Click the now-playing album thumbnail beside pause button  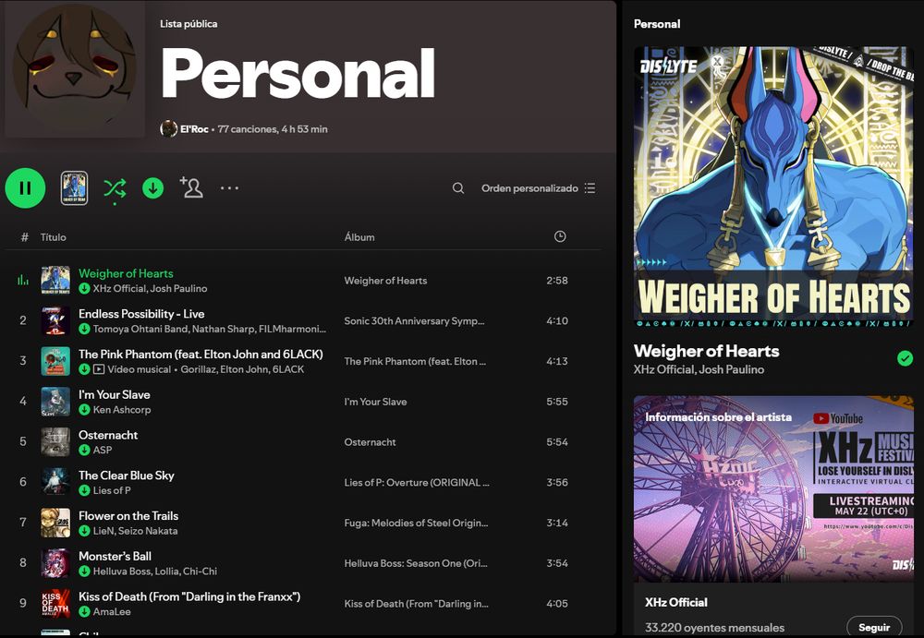coord(74,188)
